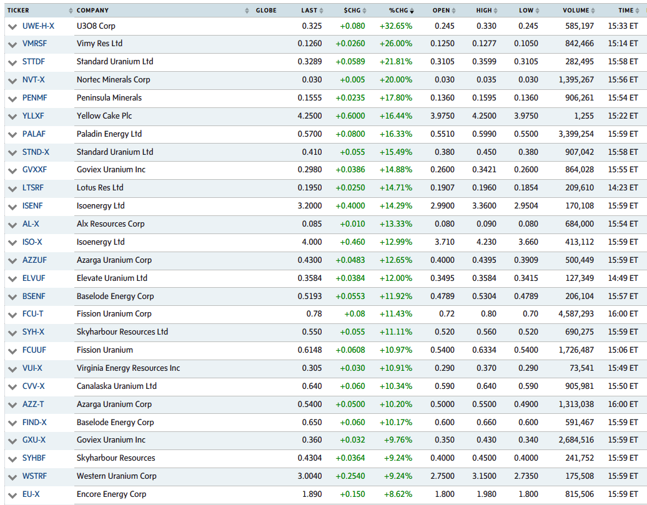Expand the VMRSF row chevron

(12, 44)
